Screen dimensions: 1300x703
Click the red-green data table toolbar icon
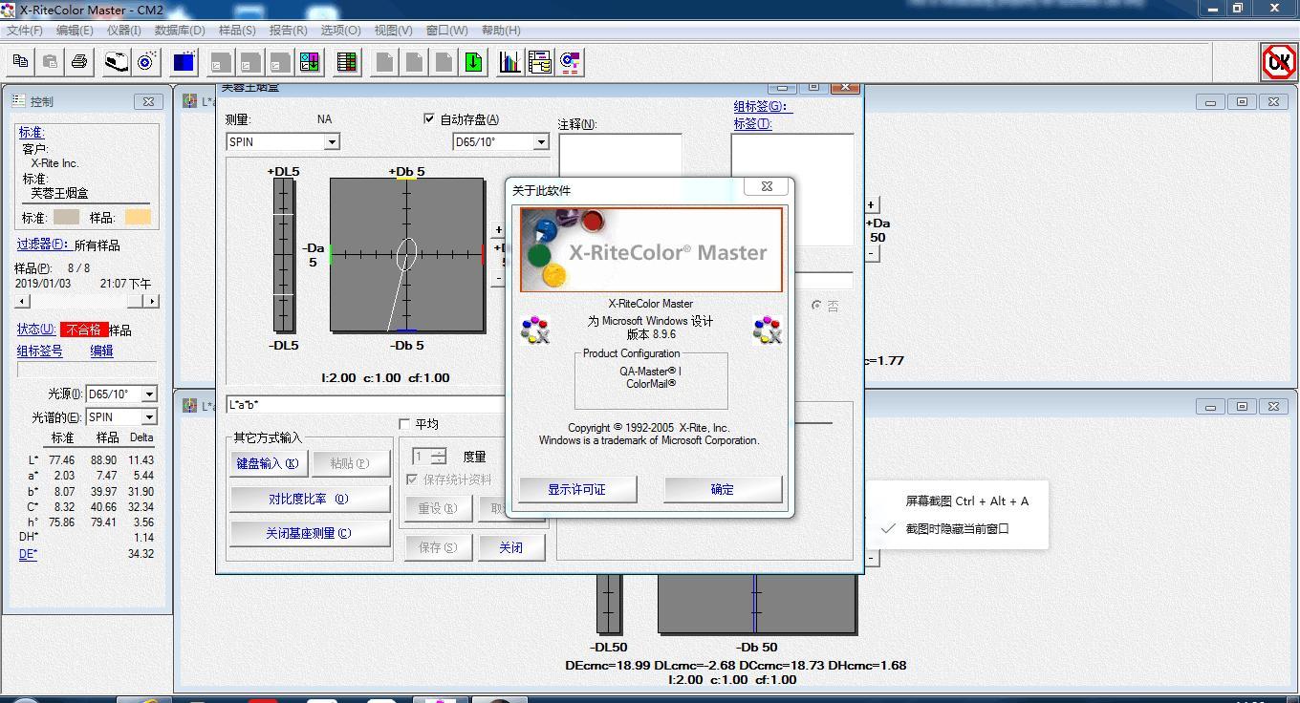[346, 62]
